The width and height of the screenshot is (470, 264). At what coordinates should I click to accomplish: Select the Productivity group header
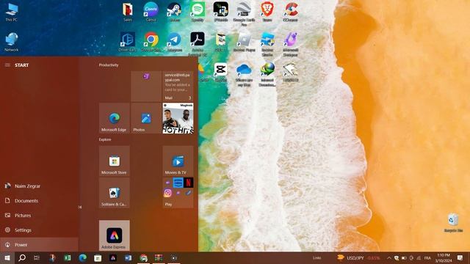[x=109, y=65]
